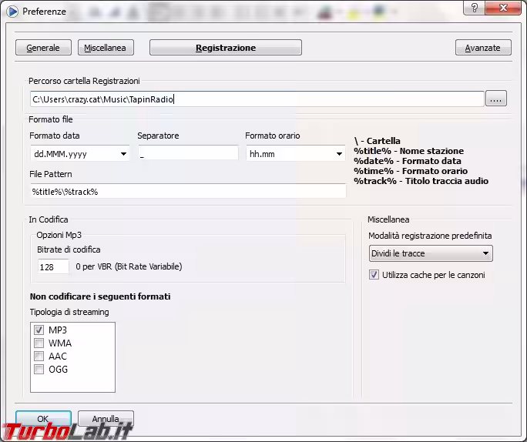Viewport: 527px width, 442px height.
Task: Confirm settings with the OK button
Action: point(43,419)
